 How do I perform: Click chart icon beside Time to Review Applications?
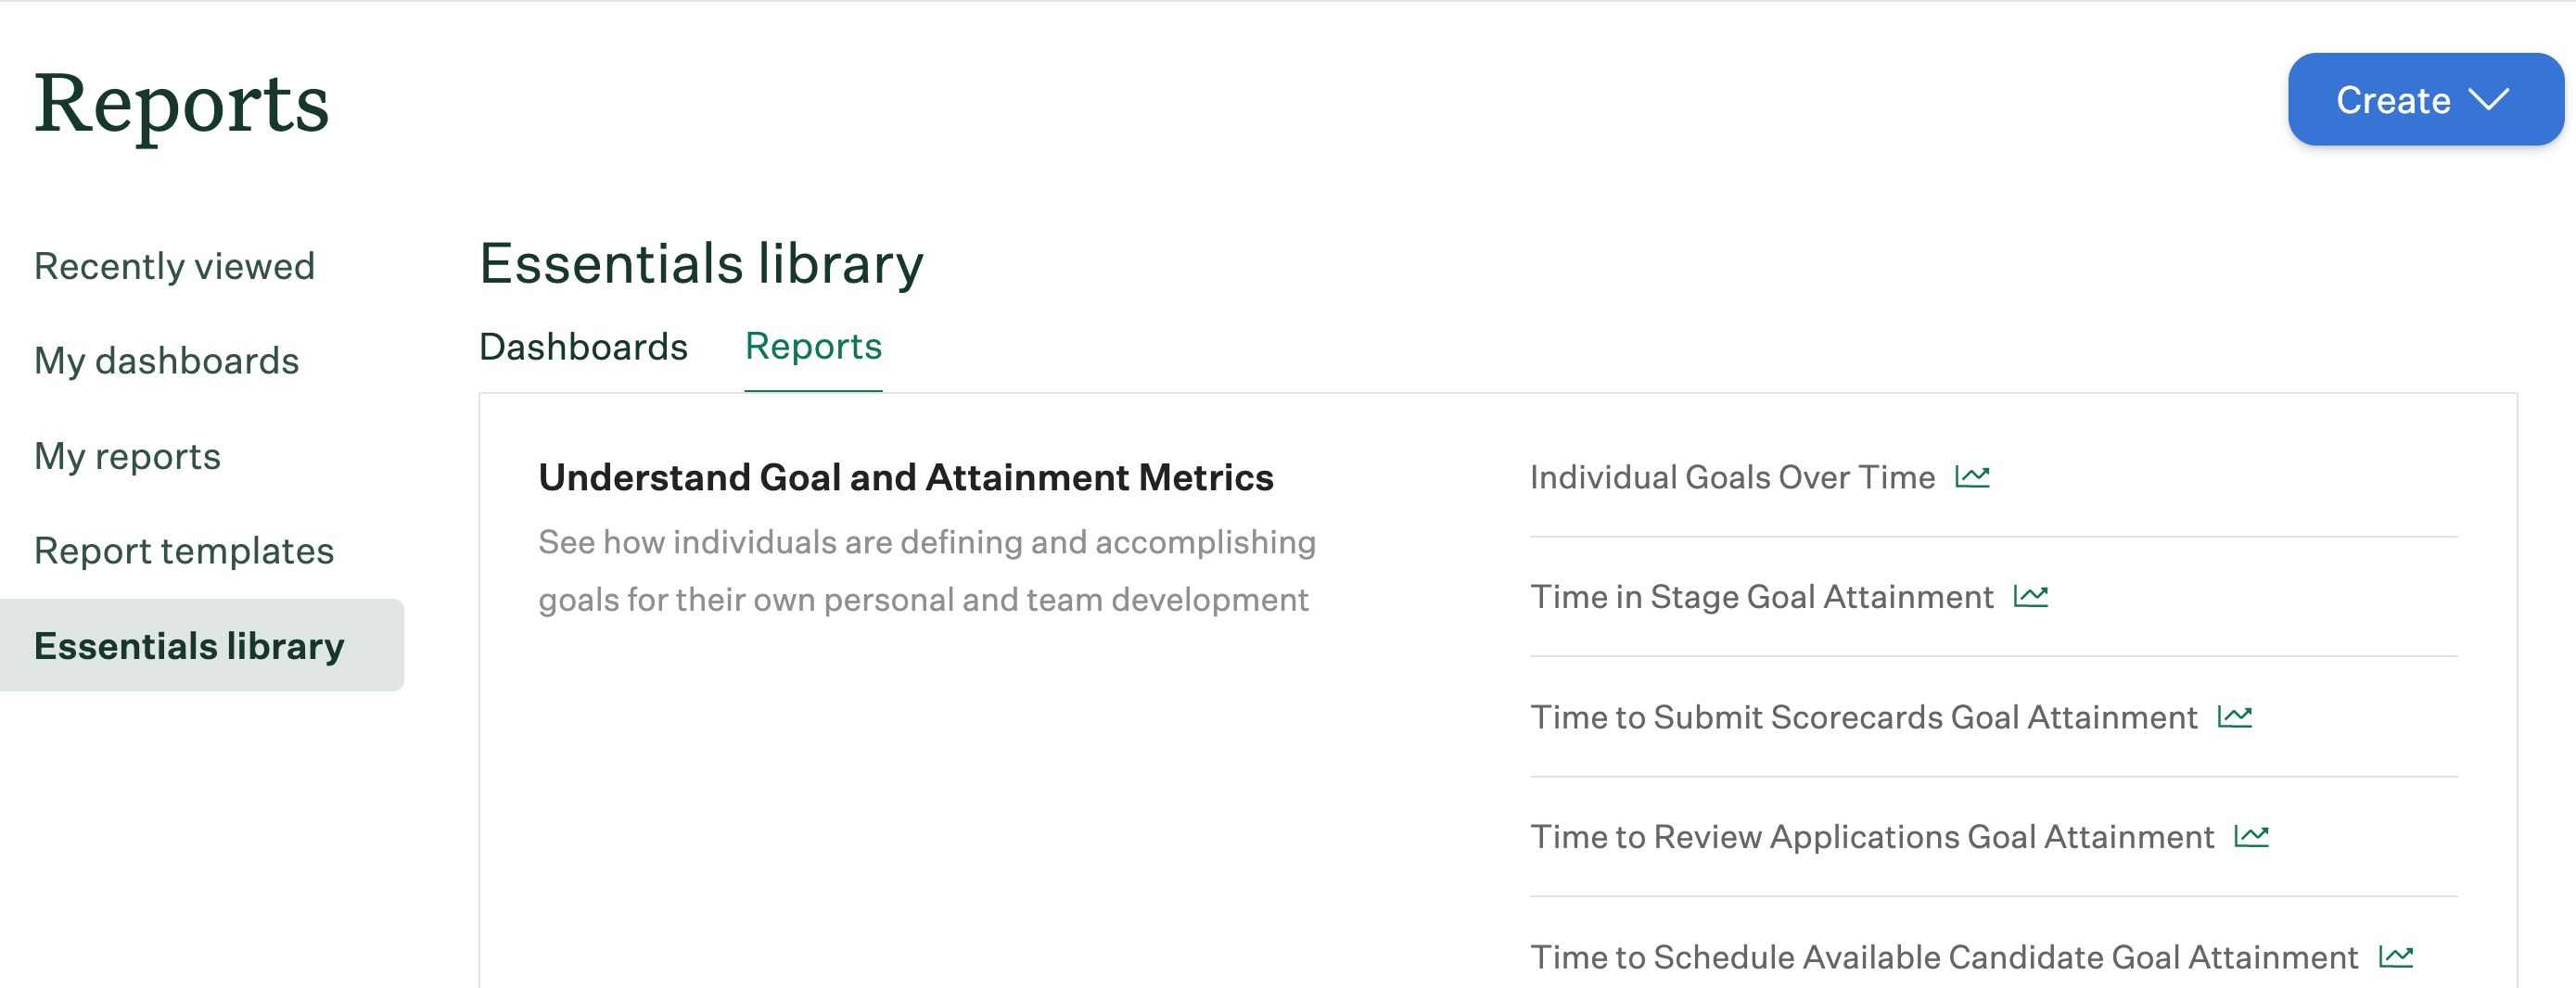point(2251,836)
